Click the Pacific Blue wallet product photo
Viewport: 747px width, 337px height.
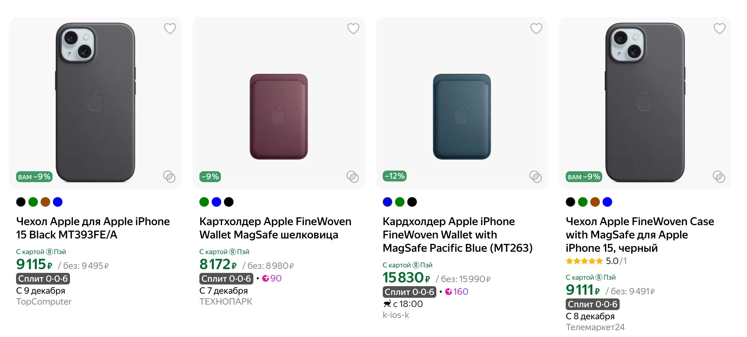[x=462, y=117]
